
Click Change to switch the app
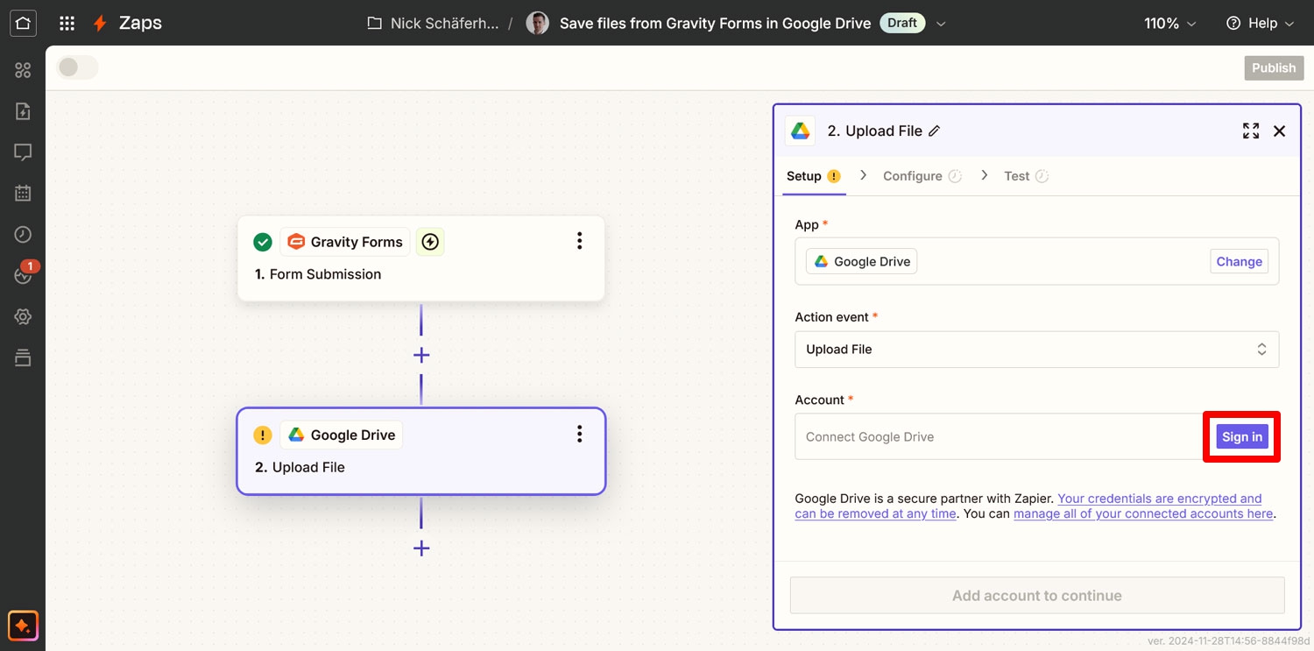(1239, 261)
